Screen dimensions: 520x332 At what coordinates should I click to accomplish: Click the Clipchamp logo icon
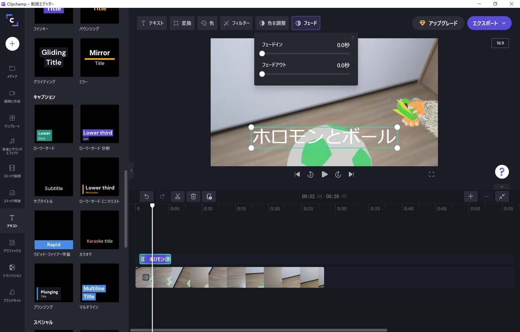12,20
